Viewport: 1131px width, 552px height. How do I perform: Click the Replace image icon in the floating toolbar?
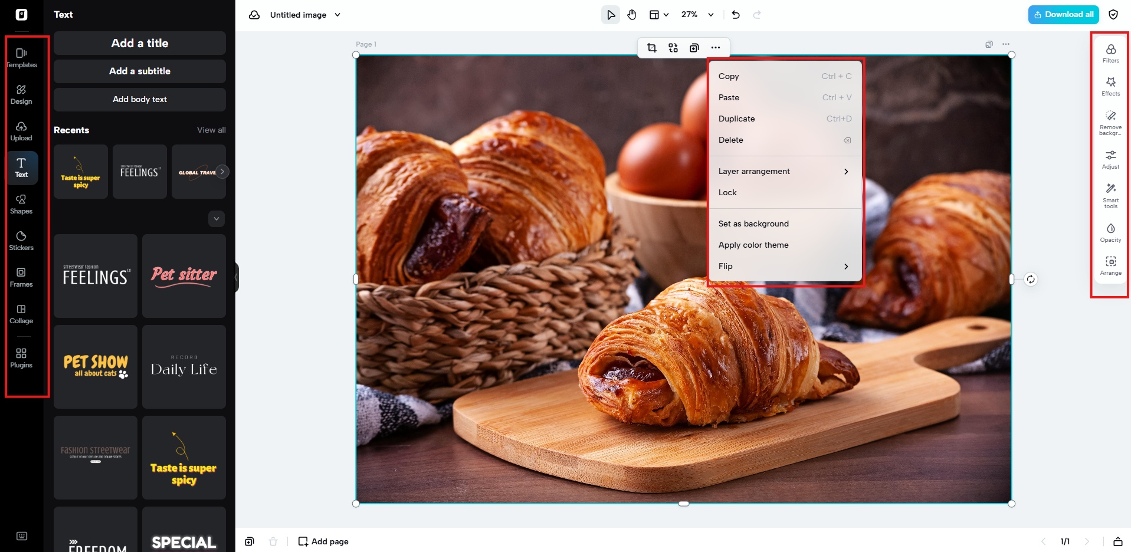pyautogui.click(x=673, y=48)
